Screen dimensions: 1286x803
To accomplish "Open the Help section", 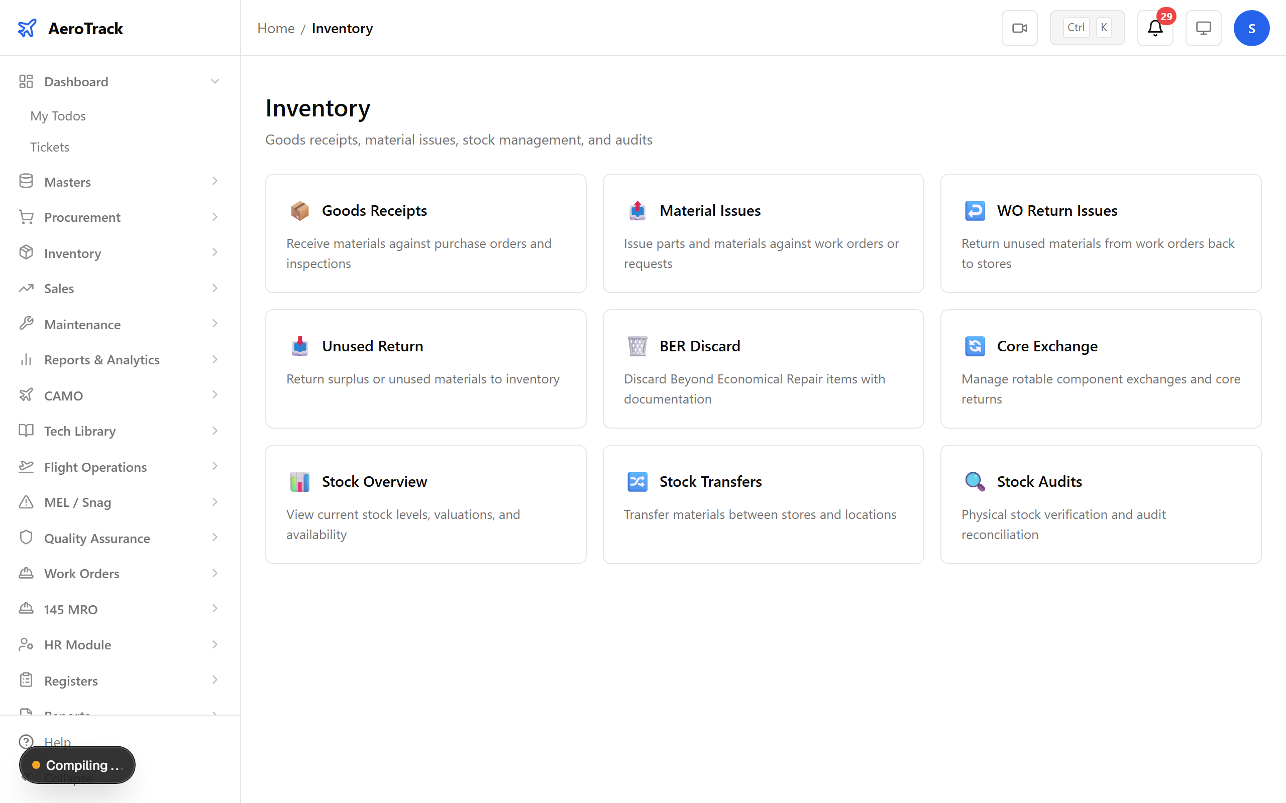I will [x=57, y=741].
